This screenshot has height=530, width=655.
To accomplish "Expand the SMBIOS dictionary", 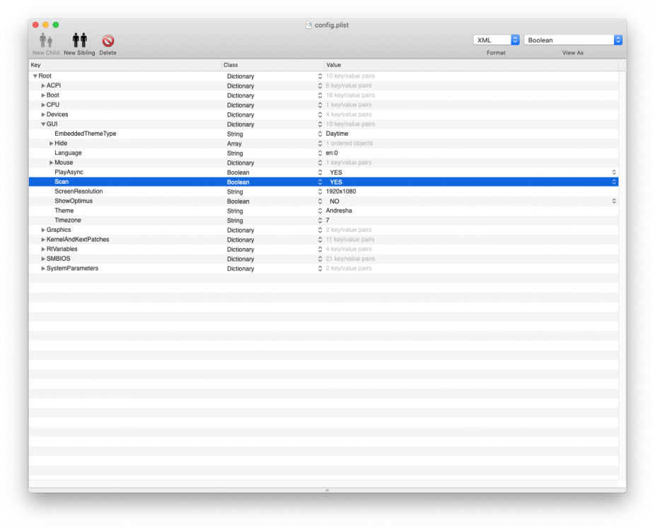I will [x=43, y=259].
